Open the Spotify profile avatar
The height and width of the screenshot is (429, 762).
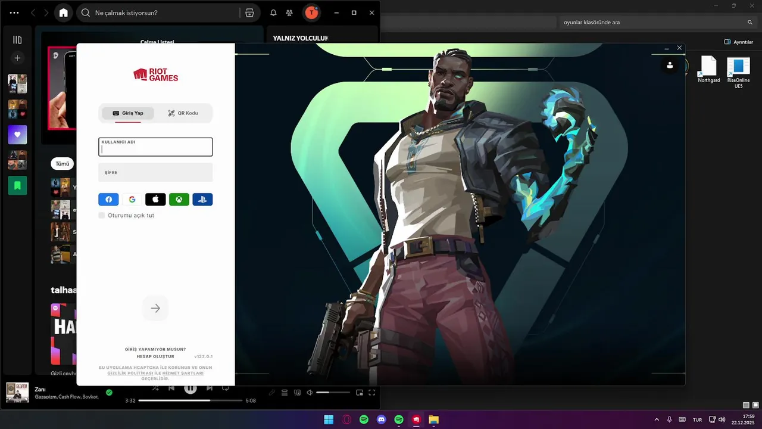(x=311, y=13)
